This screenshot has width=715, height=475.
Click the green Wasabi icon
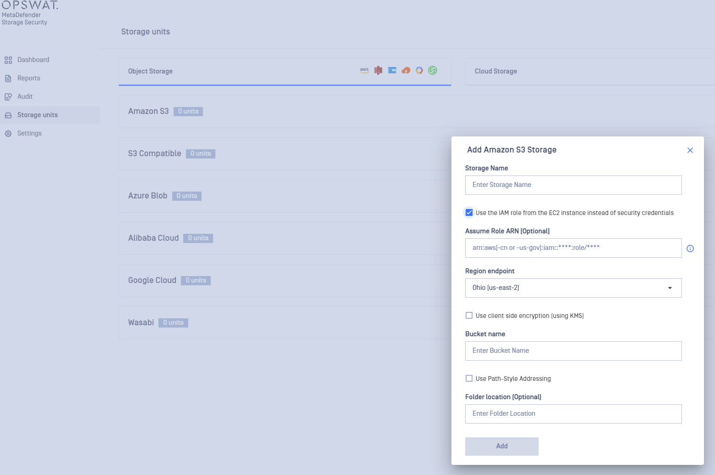pyautogui.click(x=433, y=70)
